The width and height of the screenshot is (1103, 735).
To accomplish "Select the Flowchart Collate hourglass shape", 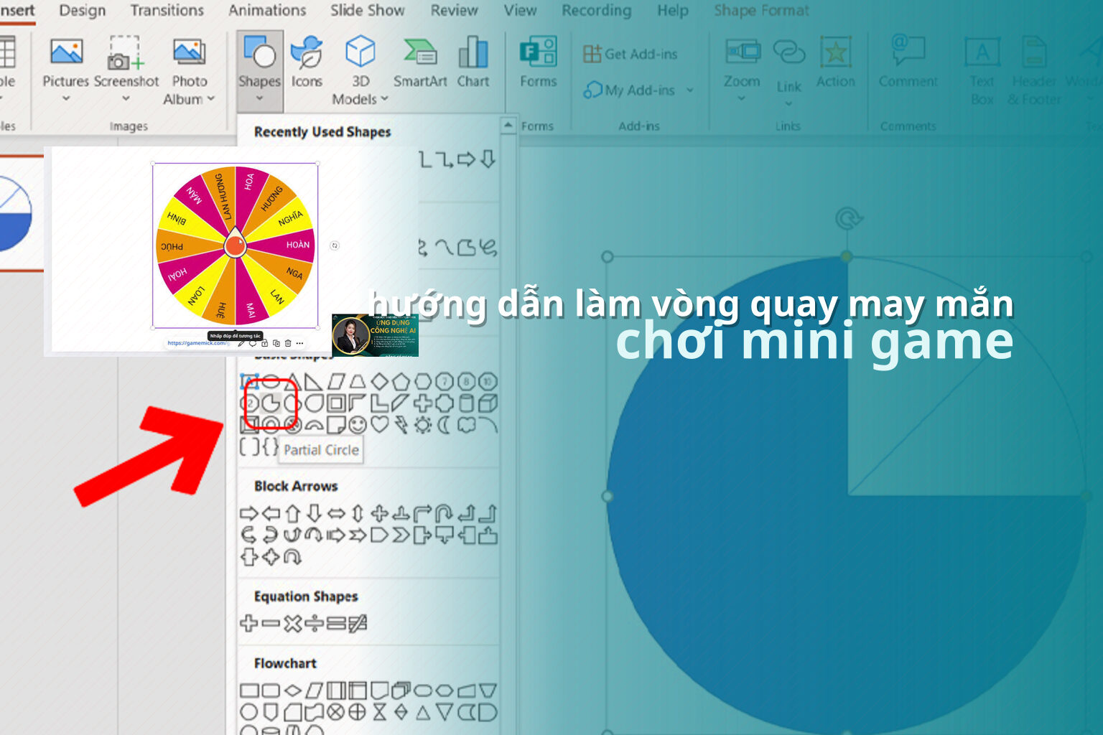I will [379, 713].
